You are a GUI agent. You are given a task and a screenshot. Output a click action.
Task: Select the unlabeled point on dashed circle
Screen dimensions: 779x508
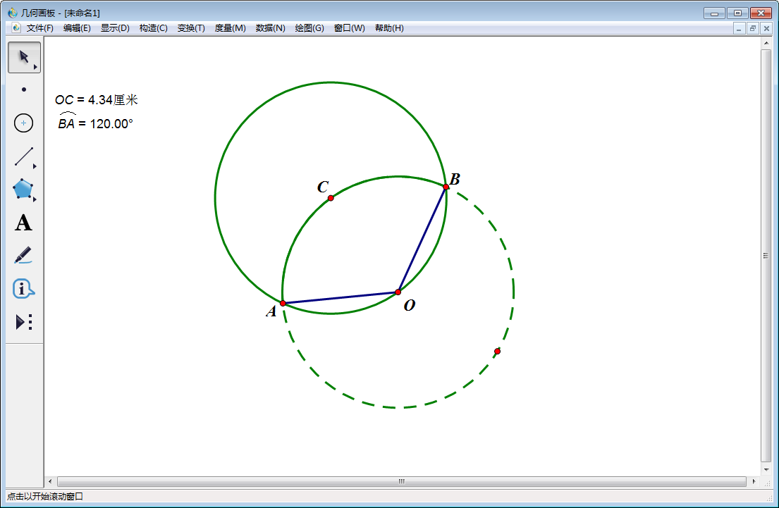pos(497,352)
